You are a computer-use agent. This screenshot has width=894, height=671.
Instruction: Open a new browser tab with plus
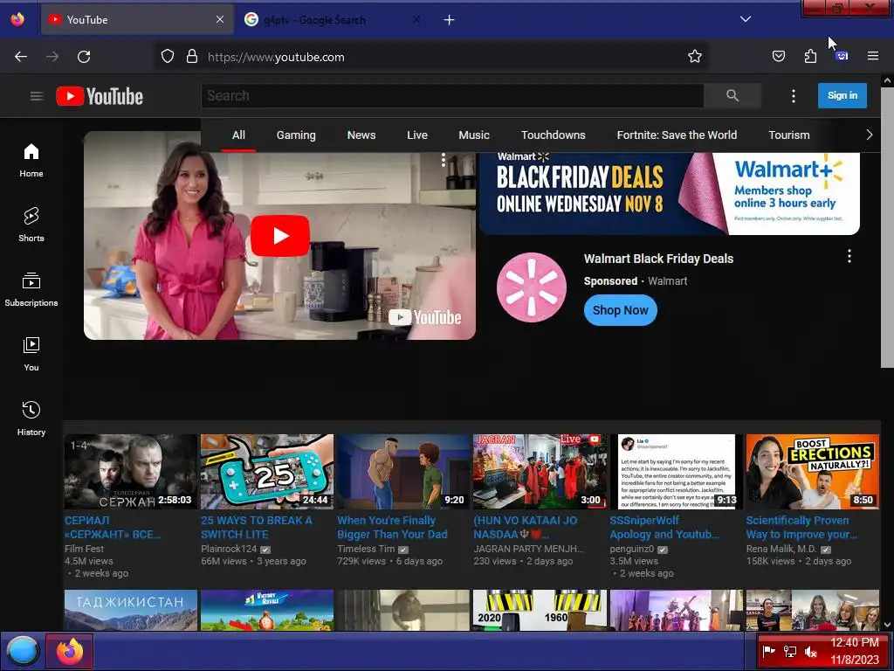pos(450,20)
